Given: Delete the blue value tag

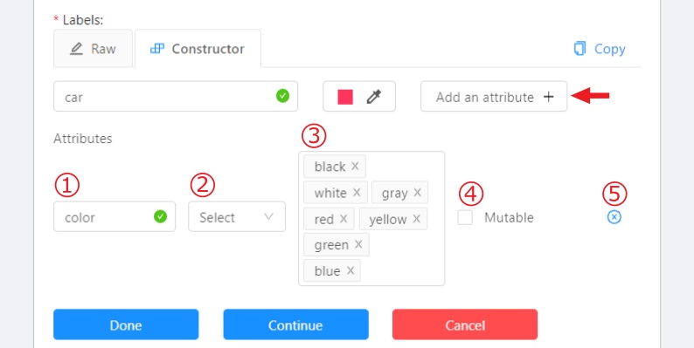Looking at the screenshot, I should (350, 270).
